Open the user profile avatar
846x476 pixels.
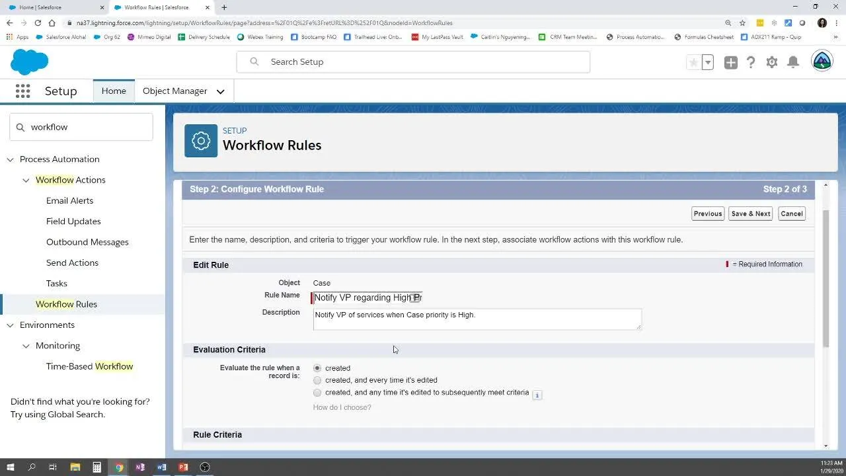pyautogui.click(x=822, y=61)
